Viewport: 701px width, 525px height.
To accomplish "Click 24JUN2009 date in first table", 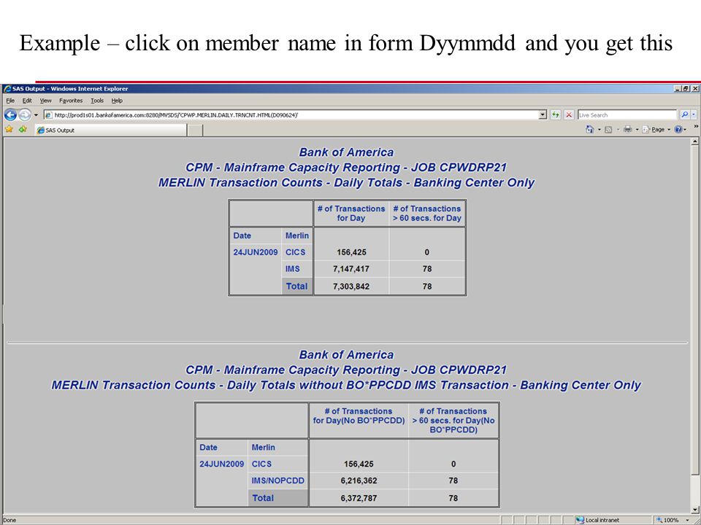I will [256, 252].
